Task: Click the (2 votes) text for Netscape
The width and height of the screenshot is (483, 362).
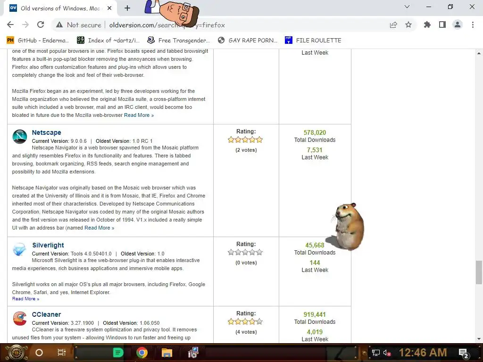Action: pos(246,150)
